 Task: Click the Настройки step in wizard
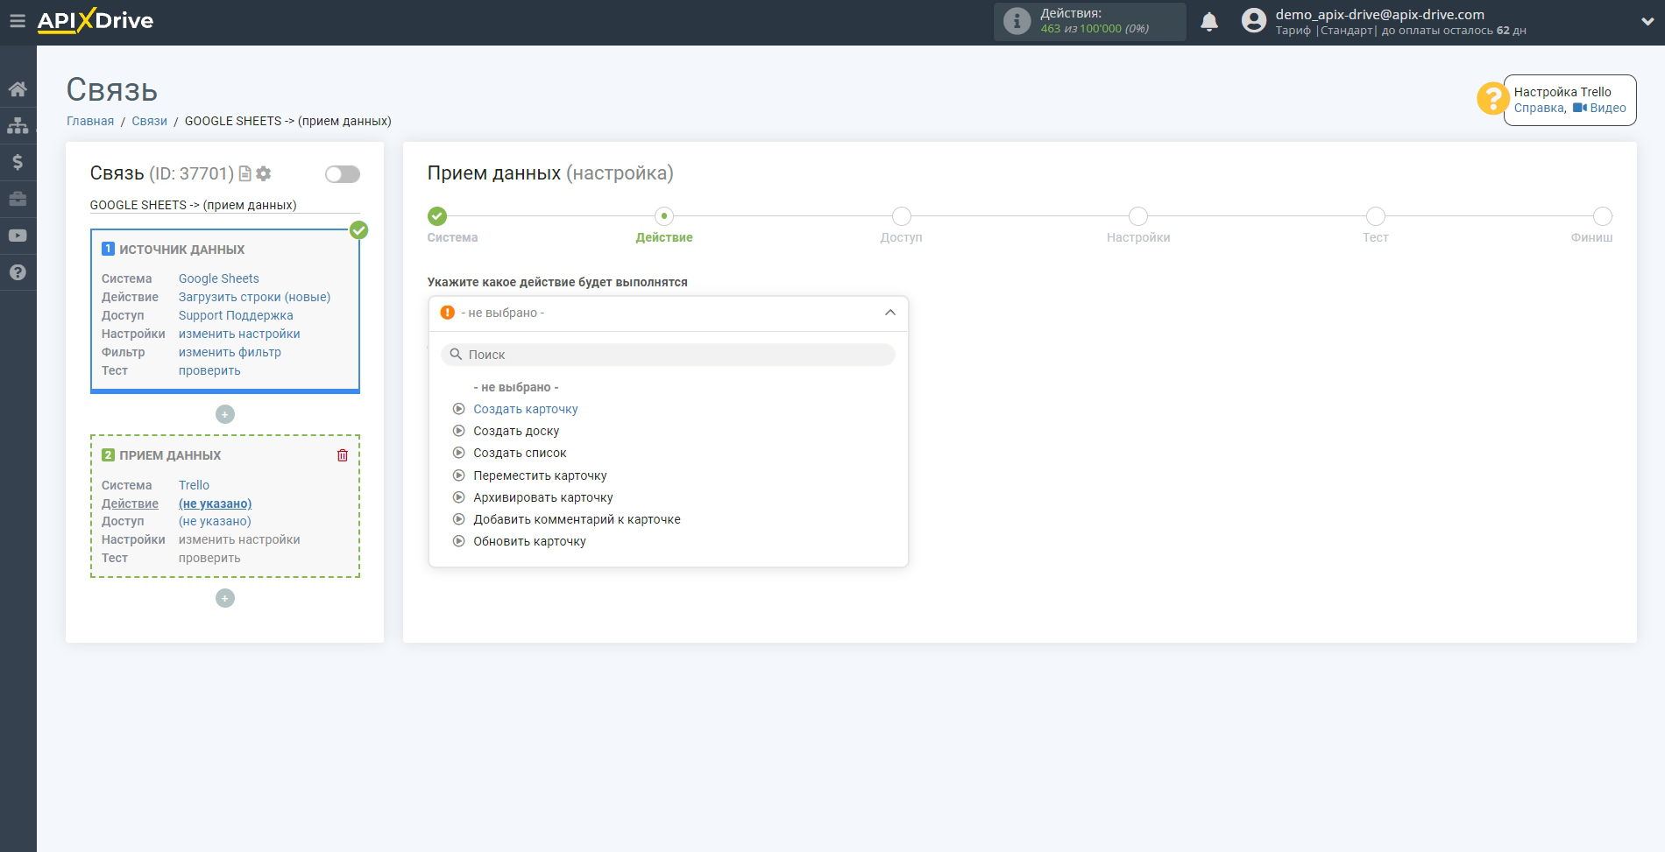(x=1138, y=216)
